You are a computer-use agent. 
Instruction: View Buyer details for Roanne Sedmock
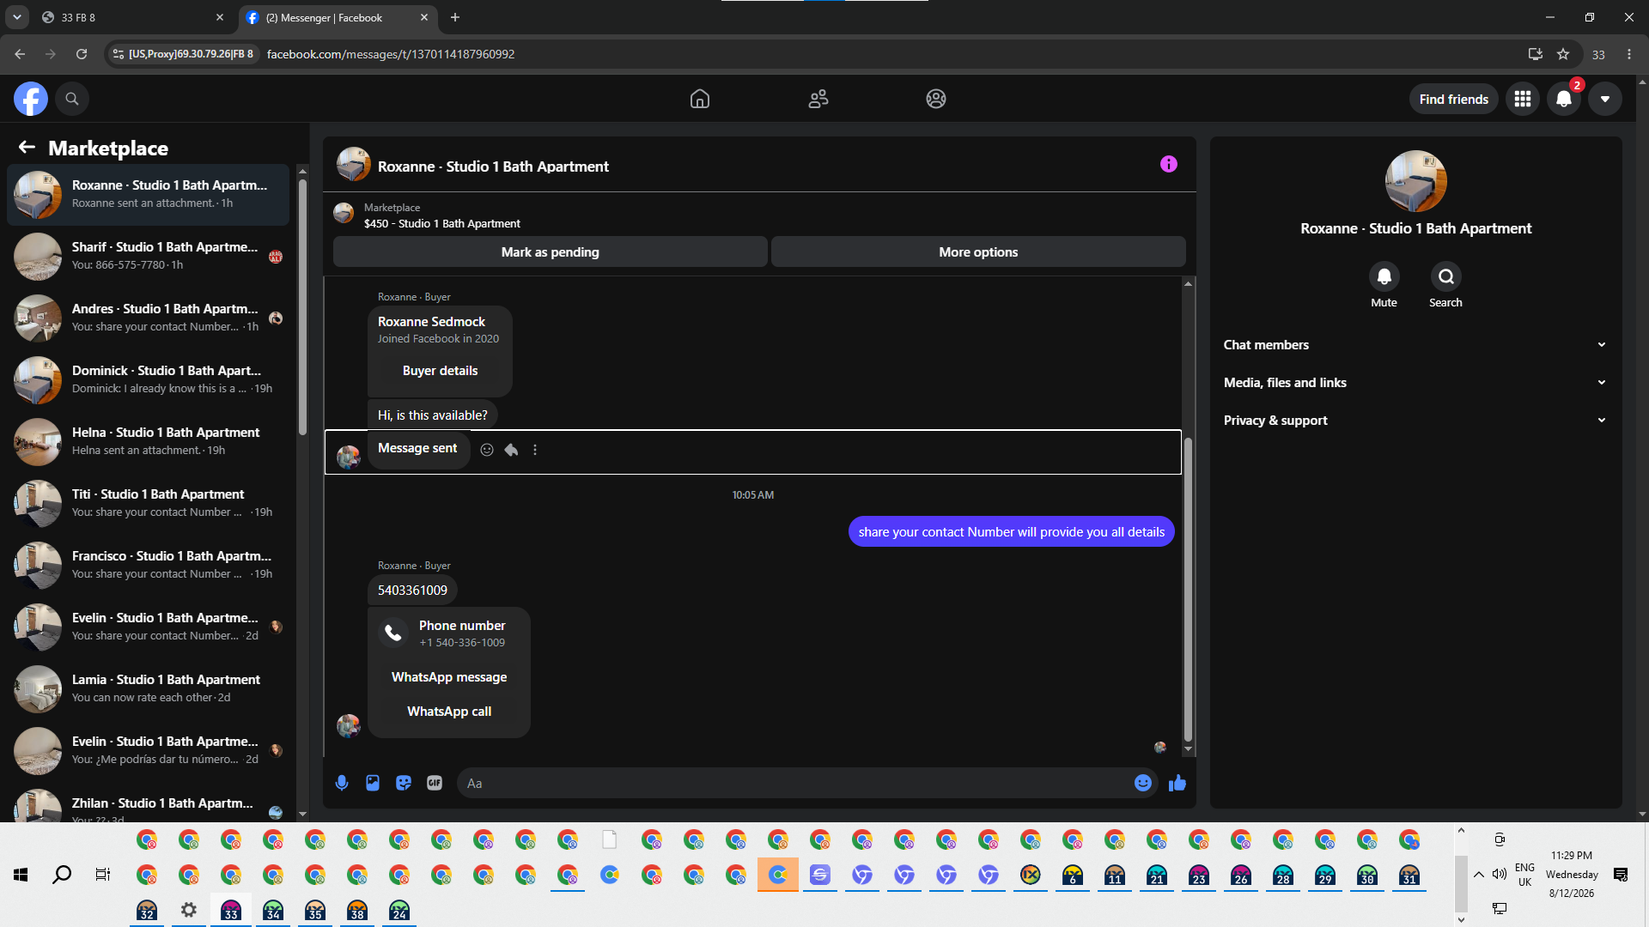[440, 371]
